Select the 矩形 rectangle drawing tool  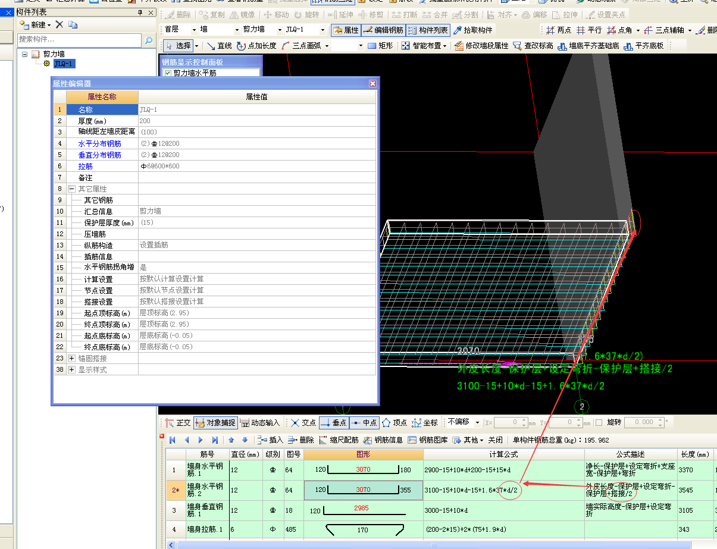(380, 45)
